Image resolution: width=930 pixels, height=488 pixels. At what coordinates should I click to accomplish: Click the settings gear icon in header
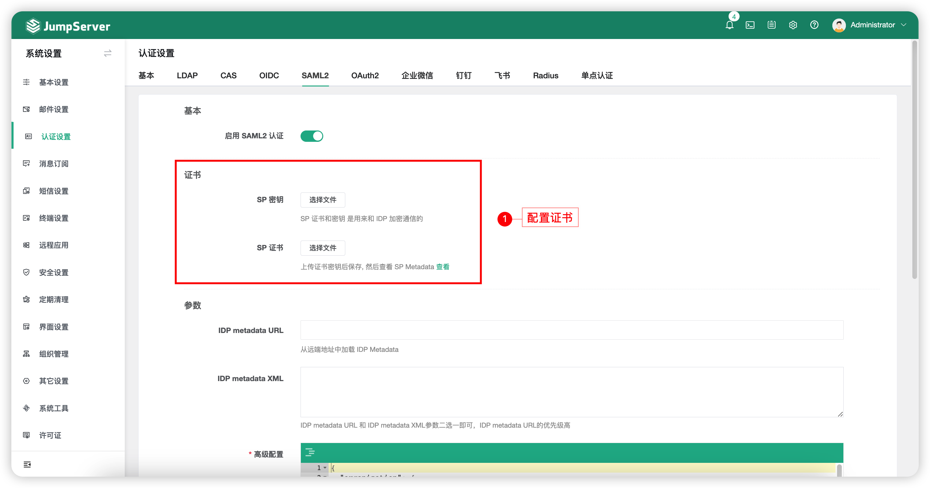(x=793, y=25)
